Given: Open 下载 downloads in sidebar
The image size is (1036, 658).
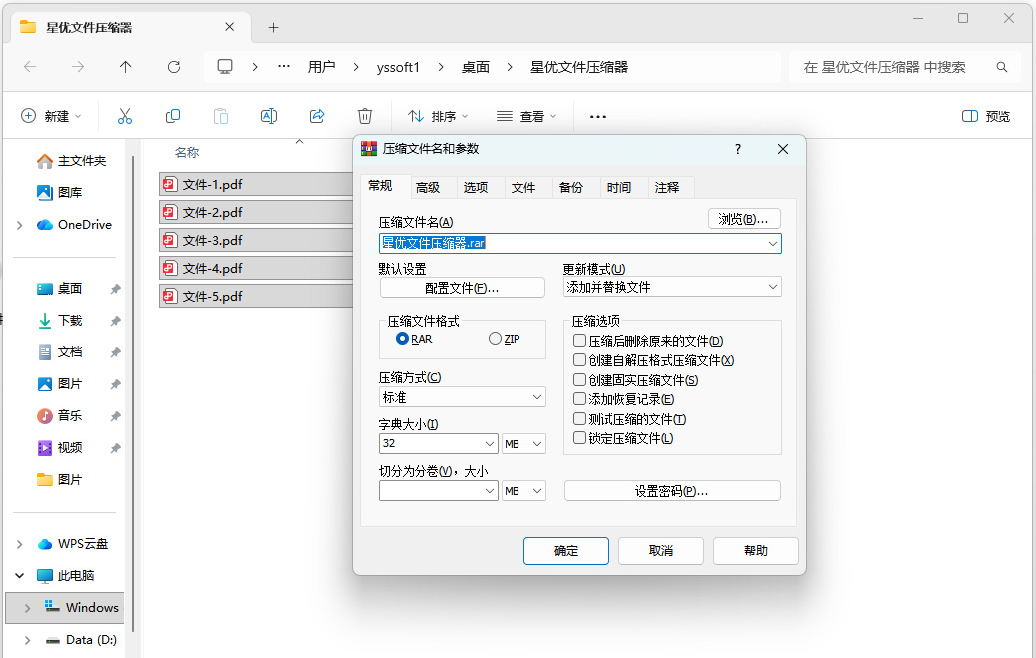Looking at the screenshot, I should [60, 321].
